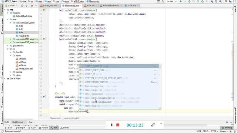
Task: Open the Terminal tool window
Action: pos(43,128)
